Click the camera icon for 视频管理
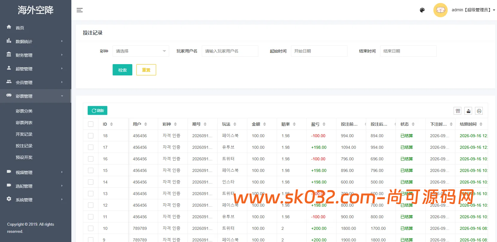The width and height of the screenshot is (497, 242). (x=9, y=172)
